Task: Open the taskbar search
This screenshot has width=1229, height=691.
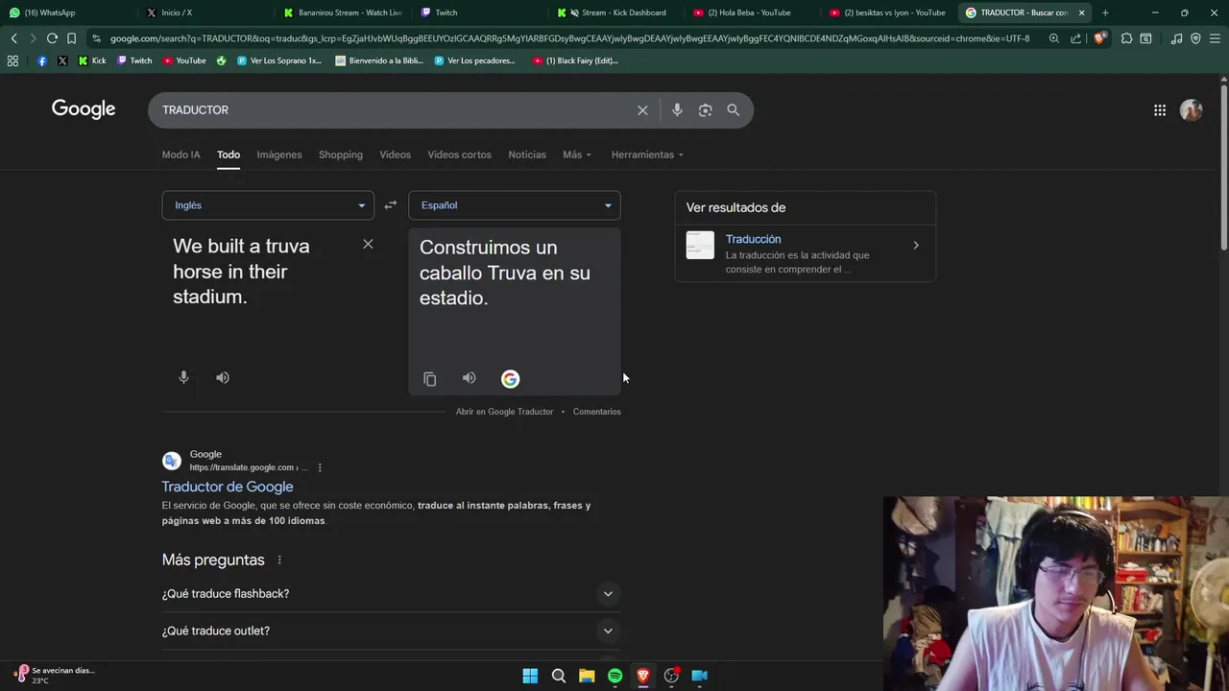Action: coord(558,676)
